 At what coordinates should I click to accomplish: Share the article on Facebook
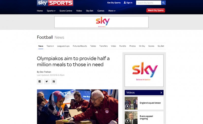tap(40, 81)
